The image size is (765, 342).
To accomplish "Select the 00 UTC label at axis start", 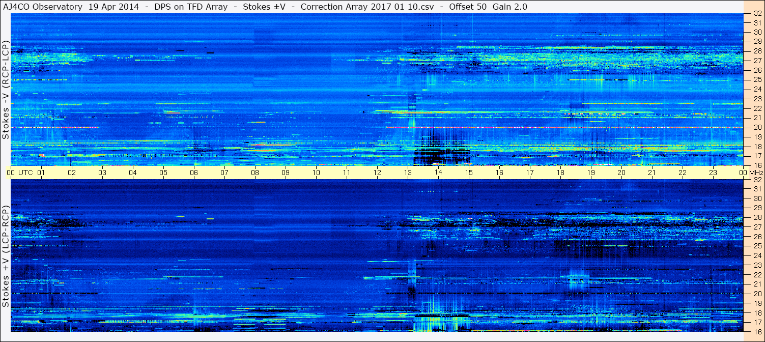I will 20,173.
